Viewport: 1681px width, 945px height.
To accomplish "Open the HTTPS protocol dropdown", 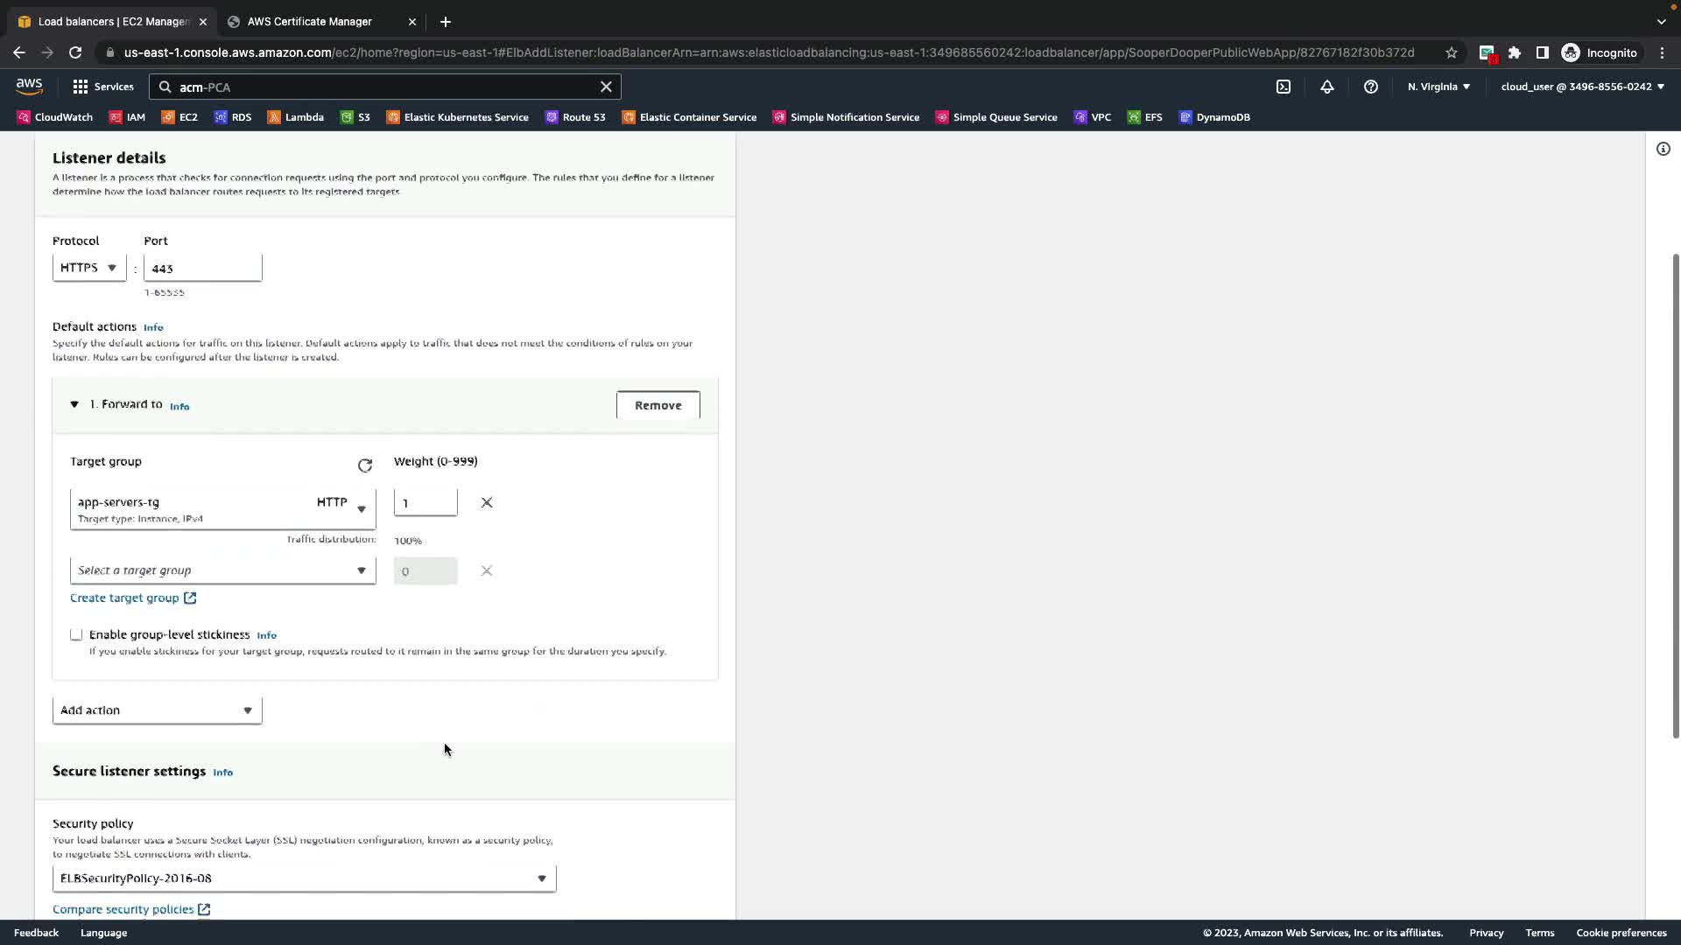I will [88, 268].
